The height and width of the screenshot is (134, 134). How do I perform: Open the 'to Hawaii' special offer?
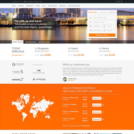point(73,49)
